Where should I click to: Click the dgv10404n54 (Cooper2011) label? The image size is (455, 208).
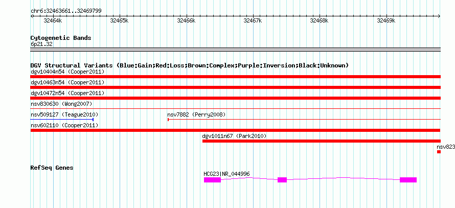[x=67, y=72]
